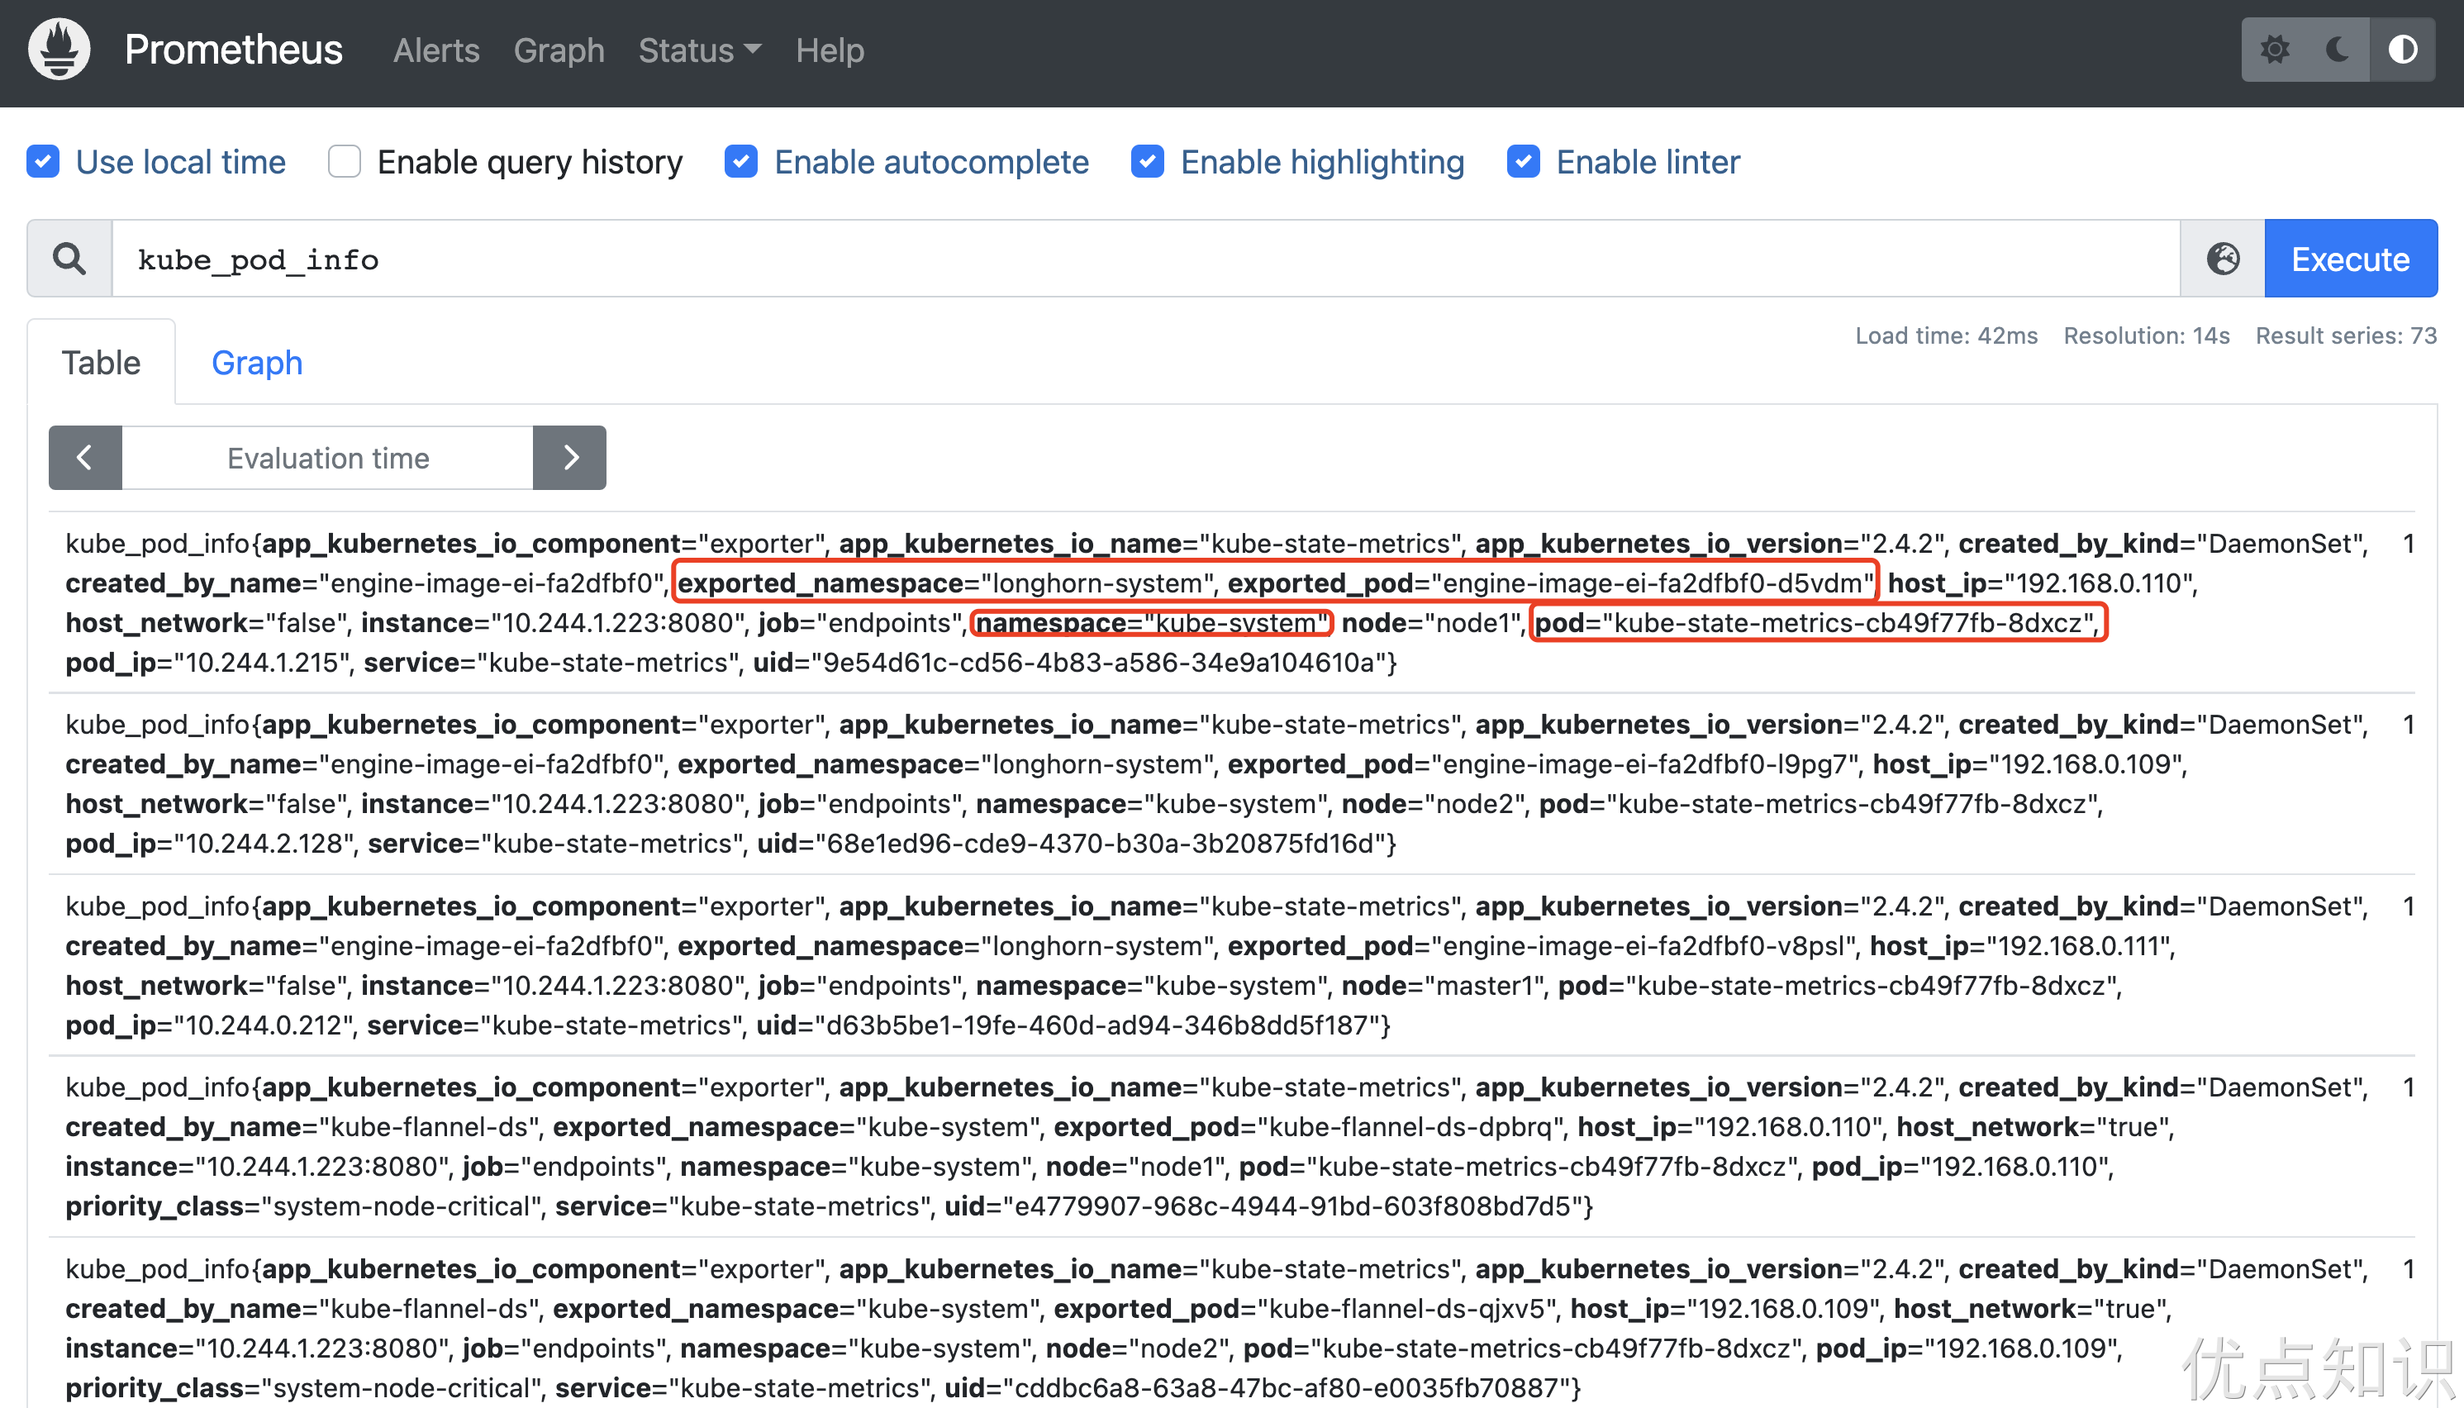2464x1408 pixels.
Task: Select browser-preferred theme contrast icon
Action: (x=2402, y=50)
